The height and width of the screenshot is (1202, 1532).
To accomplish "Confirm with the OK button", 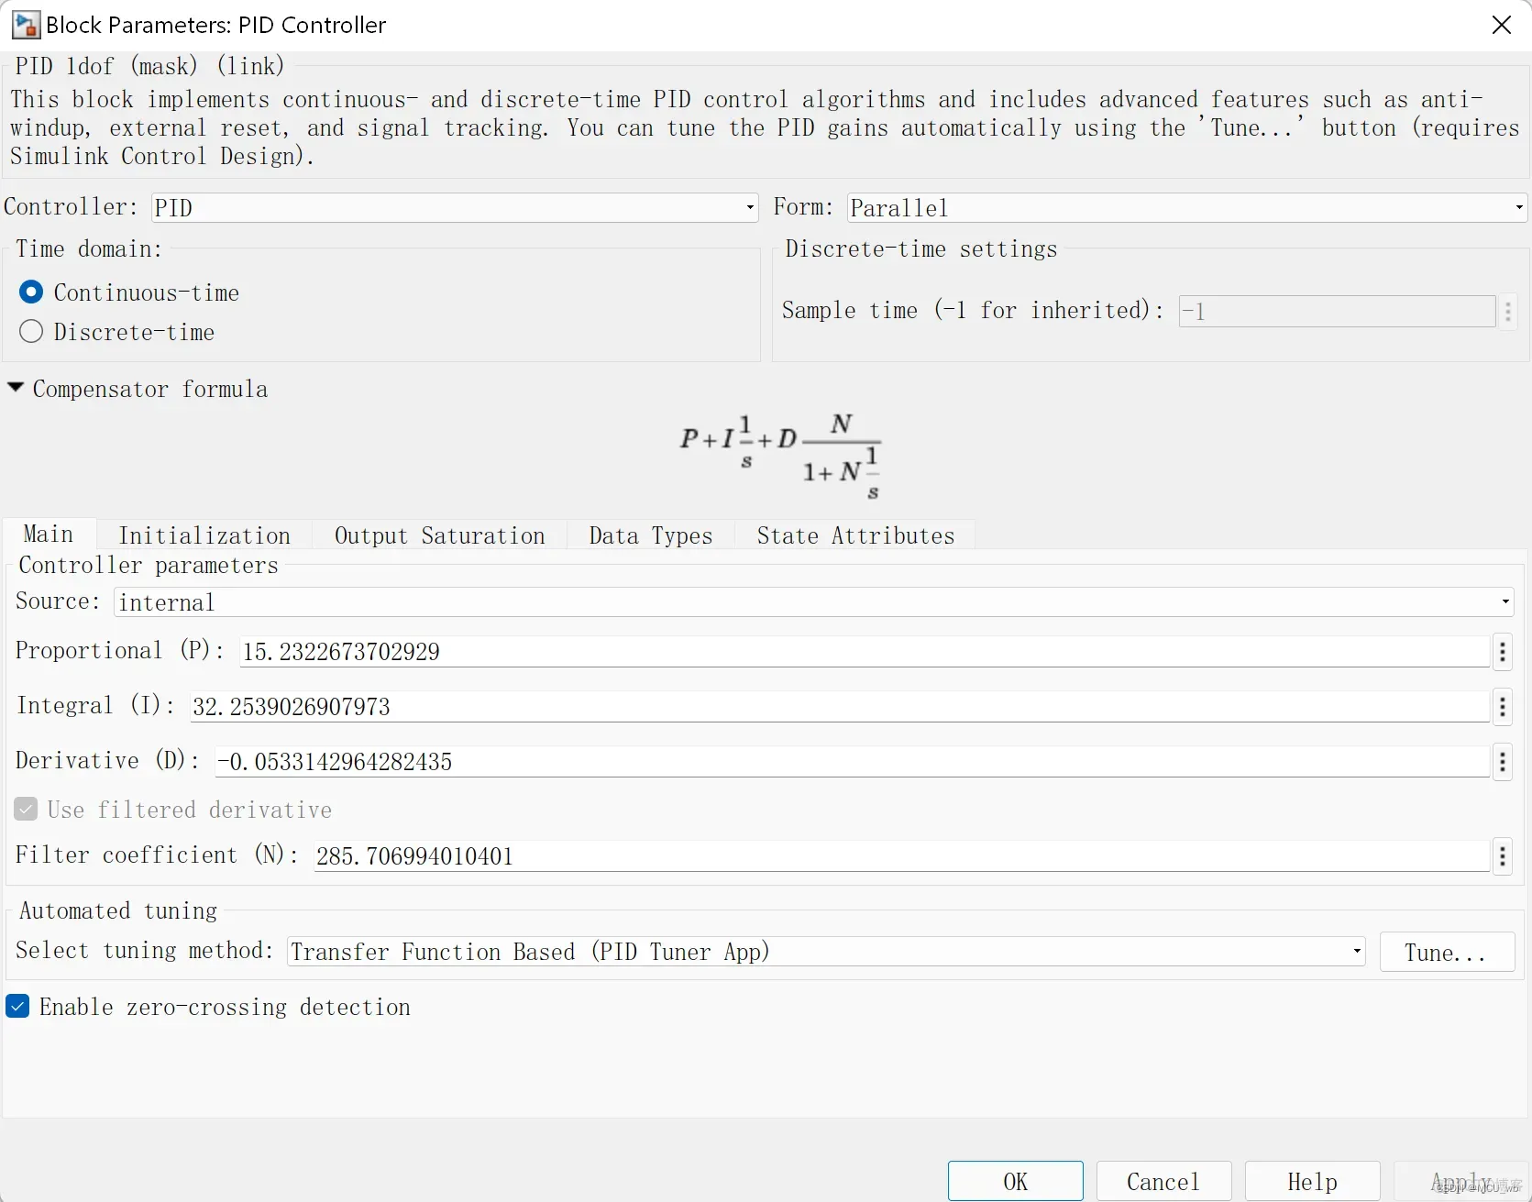I will pos(1016,1181).
